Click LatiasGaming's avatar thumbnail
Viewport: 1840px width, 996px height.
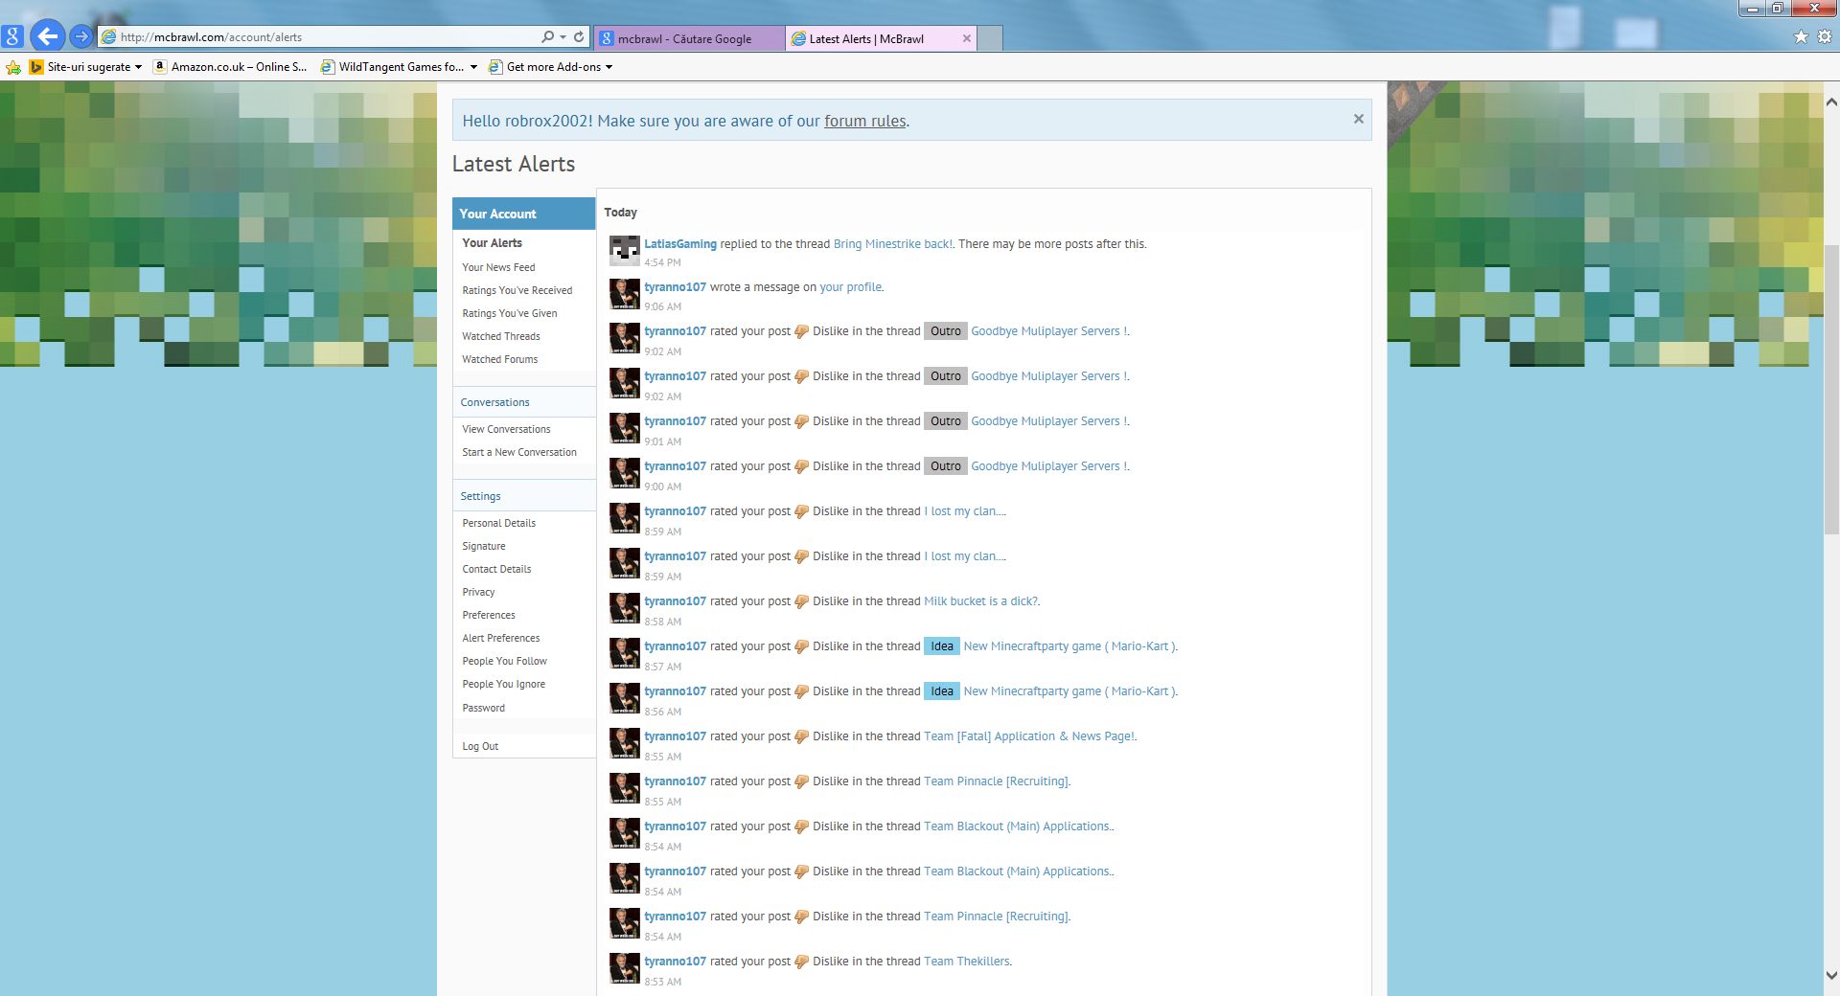coord(624,251)
